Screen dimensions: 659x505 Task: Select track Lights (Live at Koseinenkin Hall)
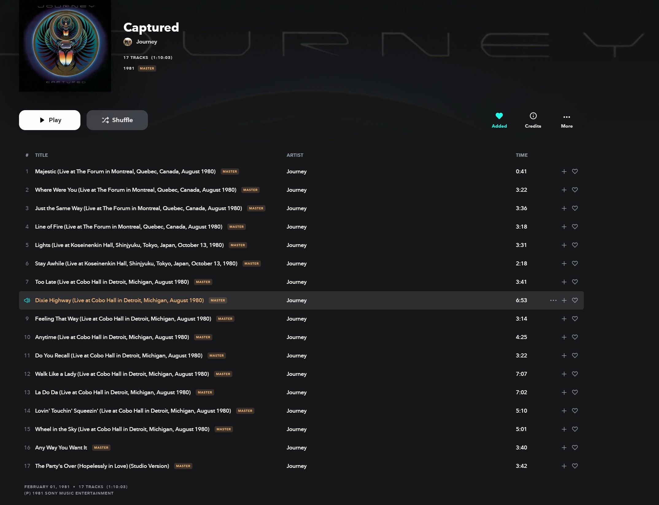coord(129,245)
